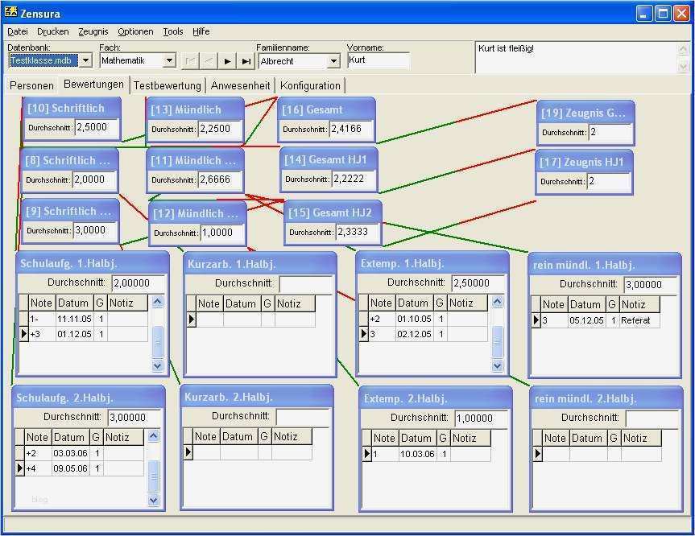
Task: Expand the Fach Mathematik dropdown
Action: 169,60
